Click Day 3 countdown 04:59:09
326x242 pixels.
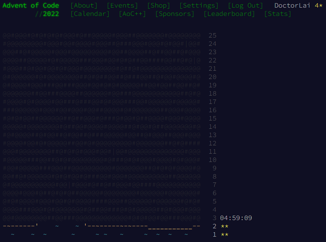coord(236,218)
